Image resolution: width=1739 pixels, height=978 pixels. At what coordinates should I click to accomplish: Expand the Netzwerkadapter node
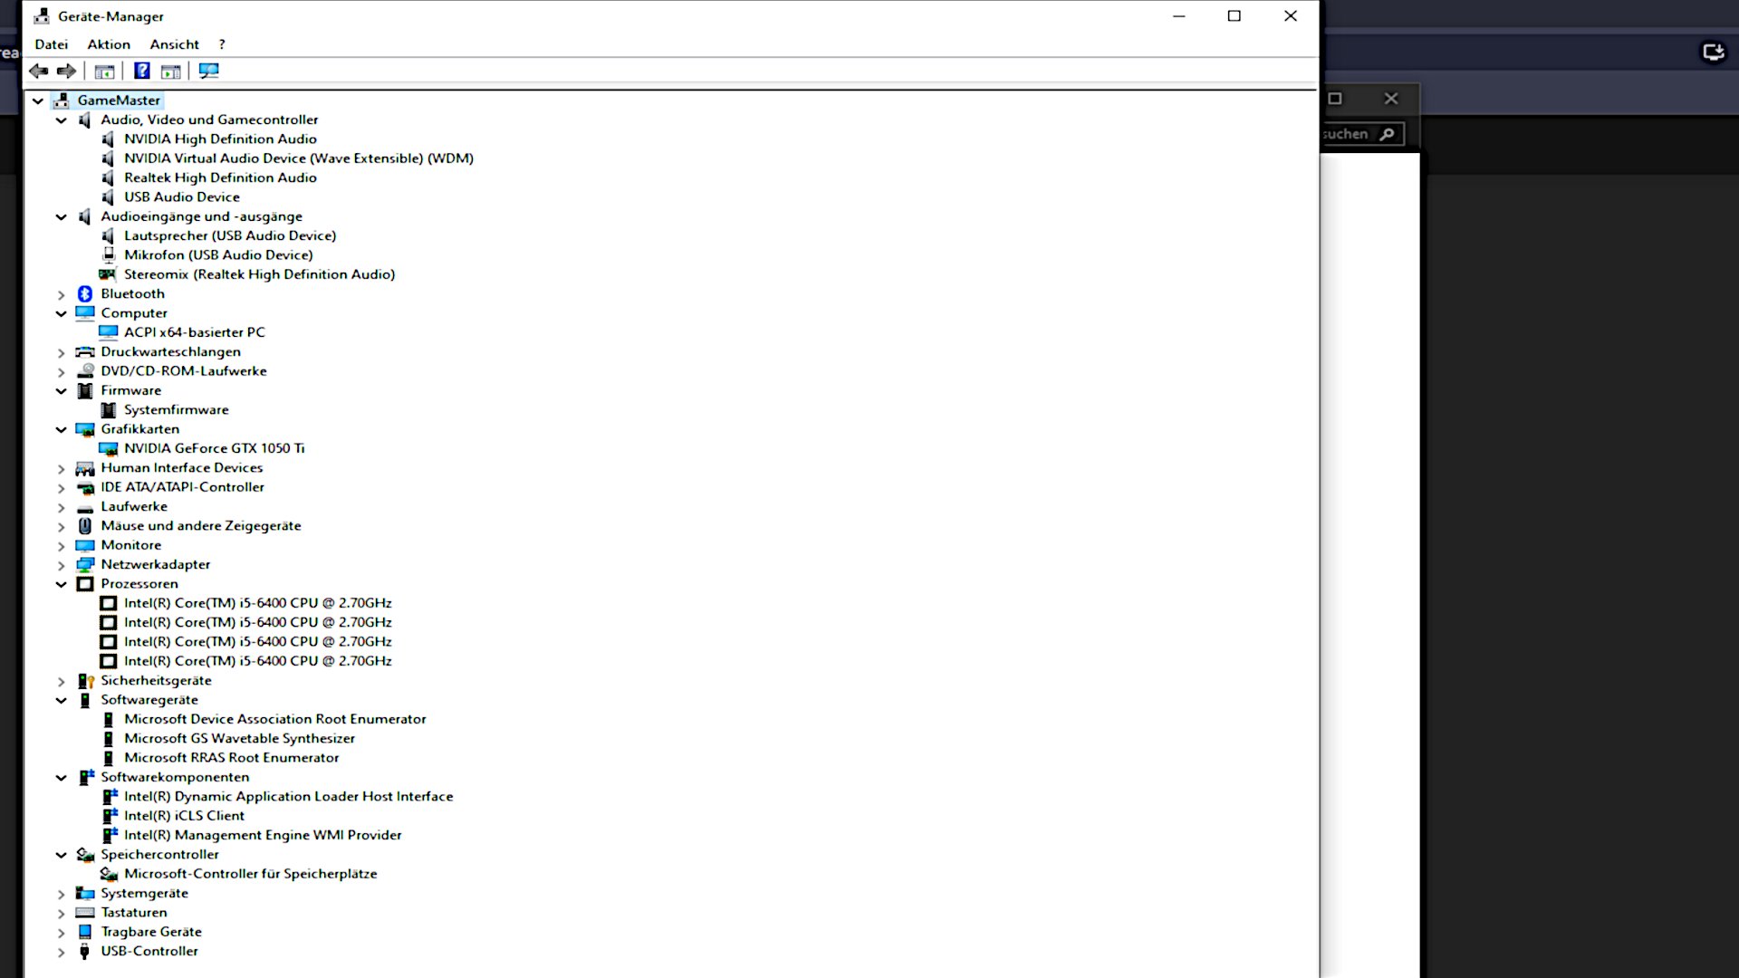click(61, 565)
